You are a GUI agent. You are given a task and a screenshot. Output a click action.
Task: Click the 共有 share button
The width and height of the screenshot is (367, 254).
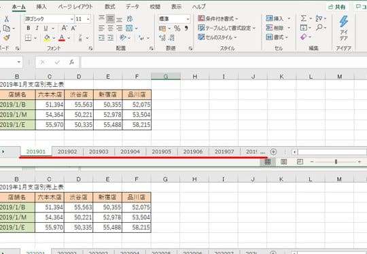click(x=337, y=7)
